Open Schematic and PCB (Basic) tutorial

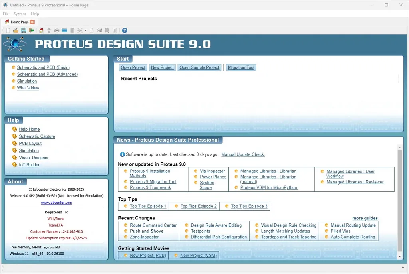pos(43,67)
